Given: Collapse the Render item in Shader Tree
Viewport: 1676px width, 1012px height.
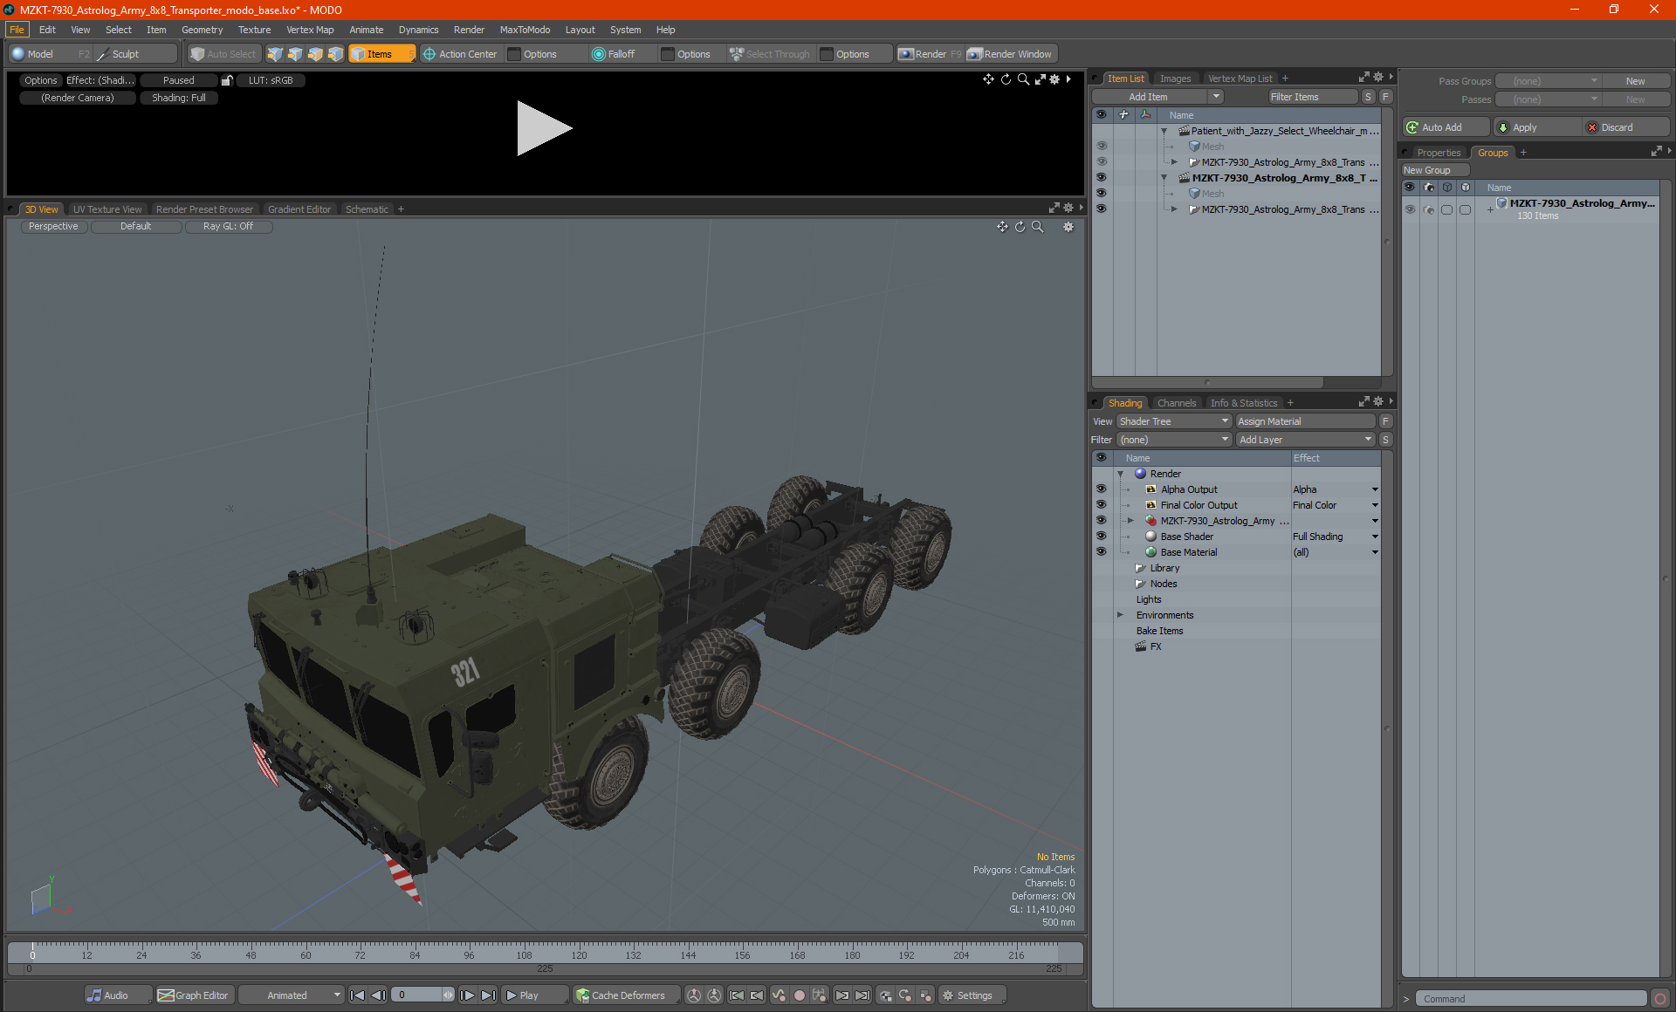Looking at the screenshot, I should (1120, 474).
